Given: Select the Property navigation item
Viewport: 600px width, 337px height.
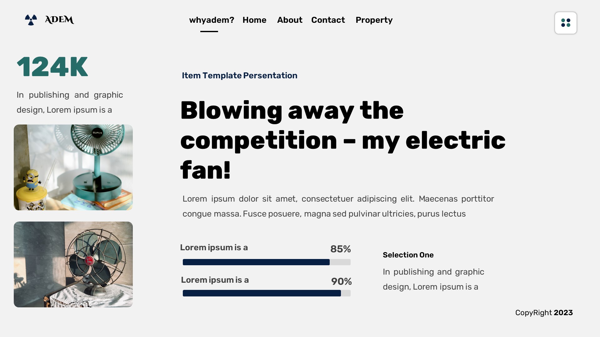Looking at the screenshot, I should click(374, 20).
